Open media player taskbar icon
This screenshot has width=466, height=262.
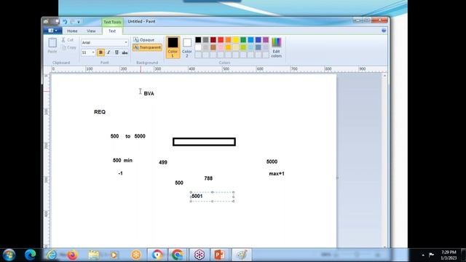click(114, 255)
